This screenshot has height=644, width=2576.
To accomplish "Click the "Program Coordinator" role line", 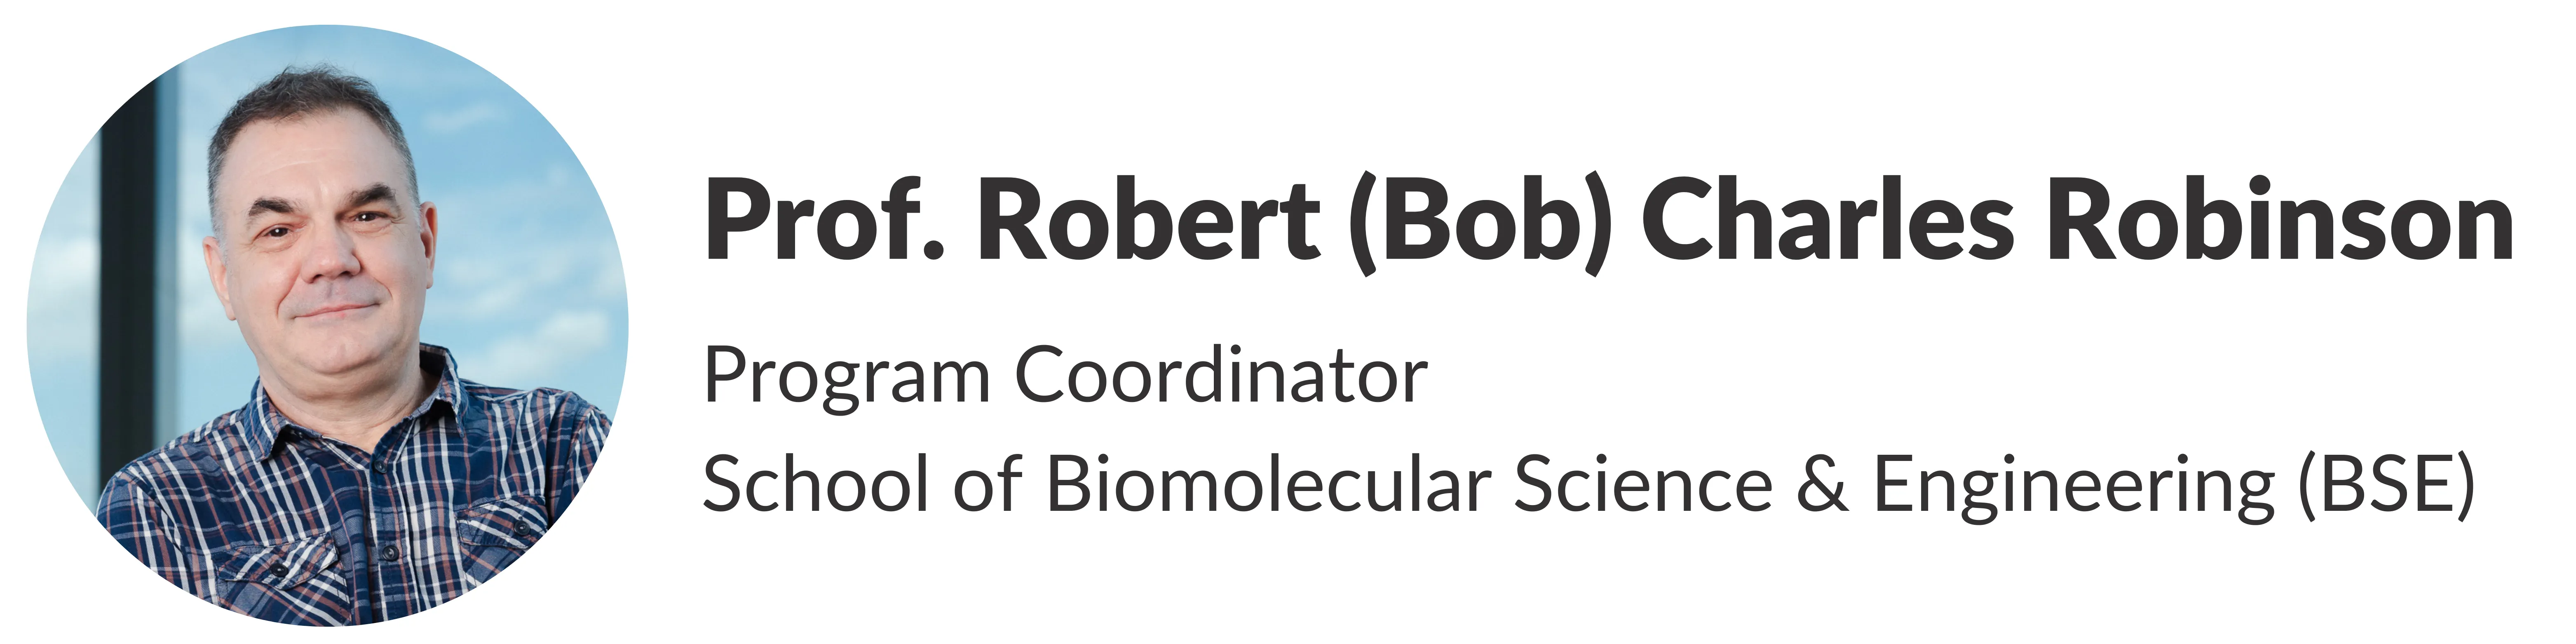I will pyautogui.click(x=1065, y=377).
